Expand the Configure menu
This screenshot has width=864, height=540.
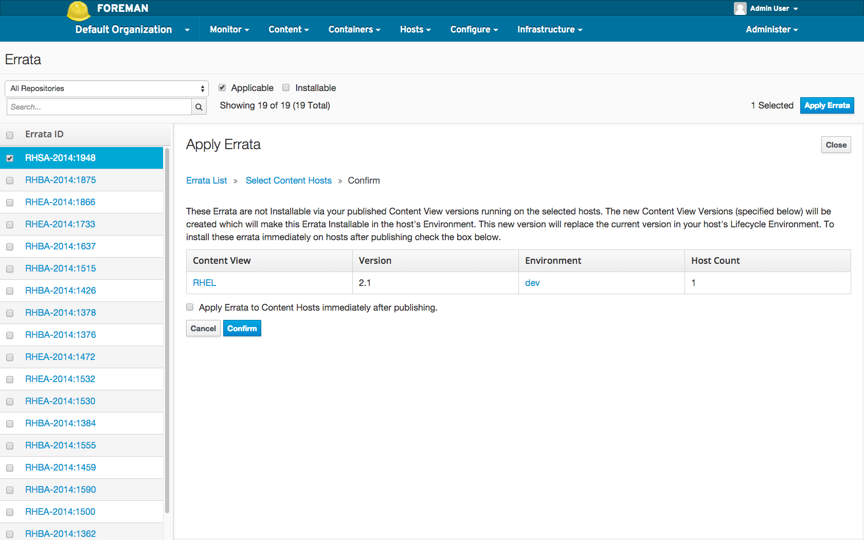click(474, 29)
